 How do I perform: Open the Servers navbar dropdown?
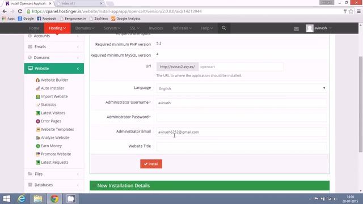point(112,28)
